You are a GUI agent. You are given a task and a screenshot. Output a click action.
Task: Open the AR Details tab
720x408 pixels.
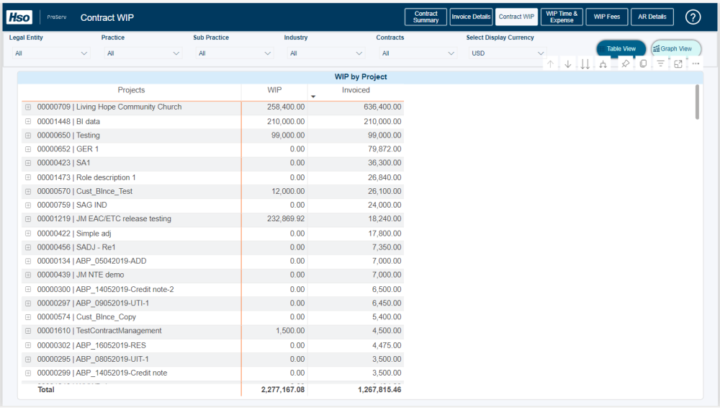pos(652,17)
